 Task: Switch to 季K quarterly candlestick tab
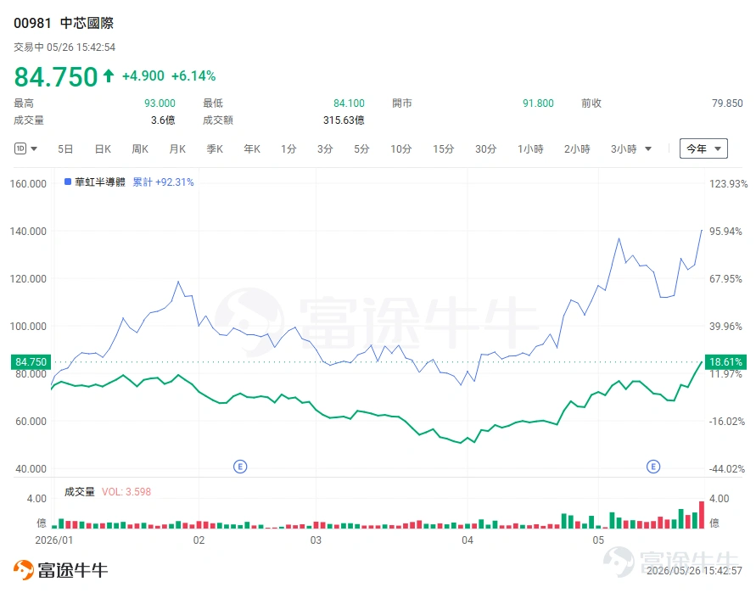[215, 149]
